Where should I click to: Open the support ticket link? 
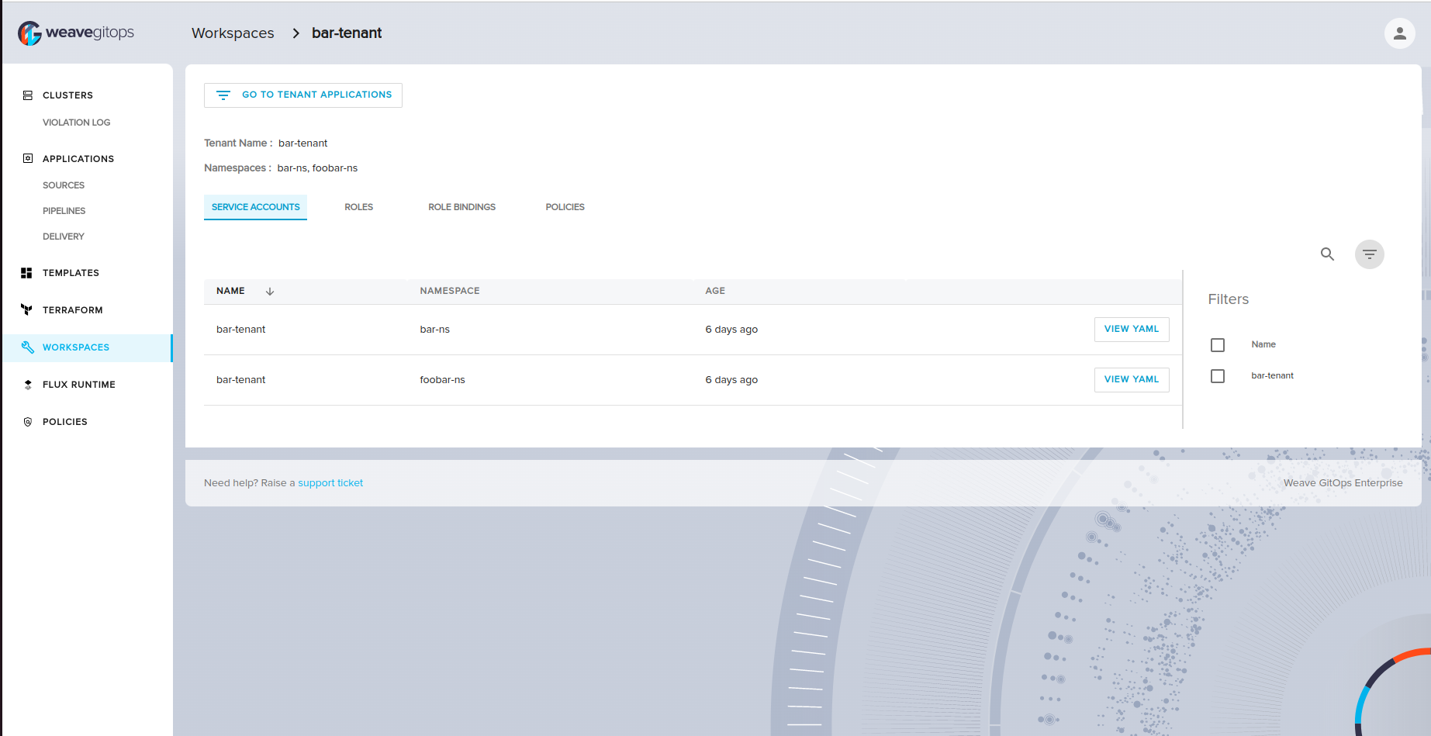(330, 483)
